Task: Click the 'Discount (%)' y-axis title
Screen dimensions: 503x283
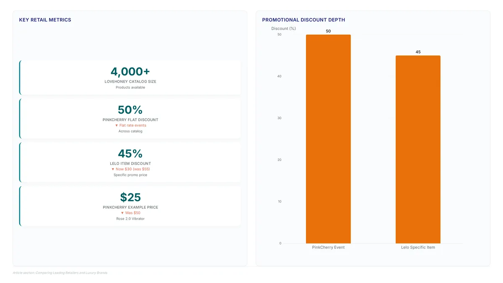Action: 283,29
